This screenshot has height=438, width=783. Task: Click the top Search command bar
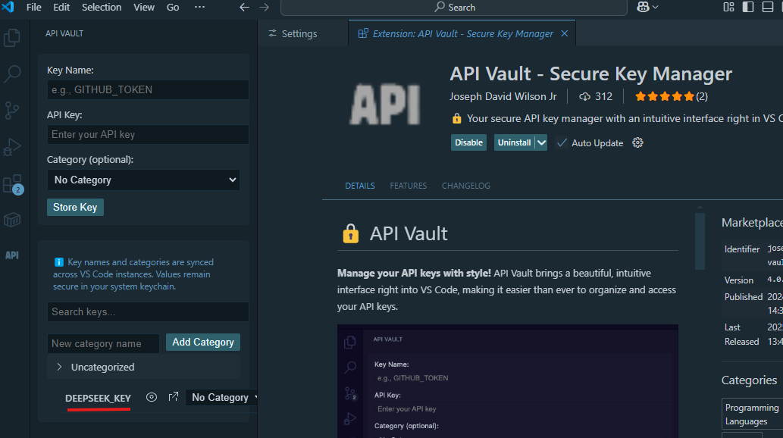tap(454, 7)
